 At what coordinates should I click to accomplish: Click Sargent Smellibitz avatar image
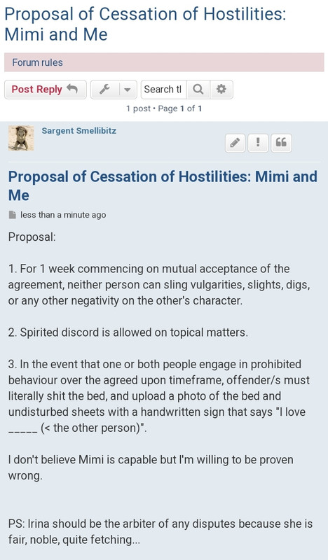pos(21,138)
